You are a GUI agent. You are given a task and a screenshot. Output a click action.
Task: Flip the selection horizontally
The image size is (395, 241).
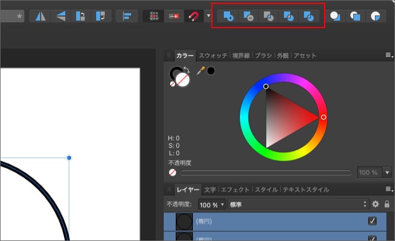tap(40, 16)
